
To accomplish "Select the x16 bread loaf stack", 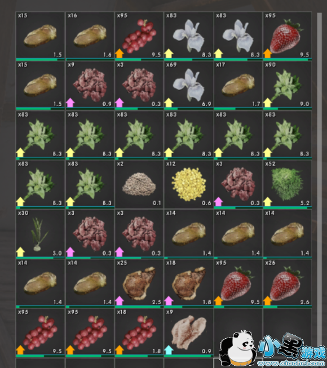I will click(90, 35).
